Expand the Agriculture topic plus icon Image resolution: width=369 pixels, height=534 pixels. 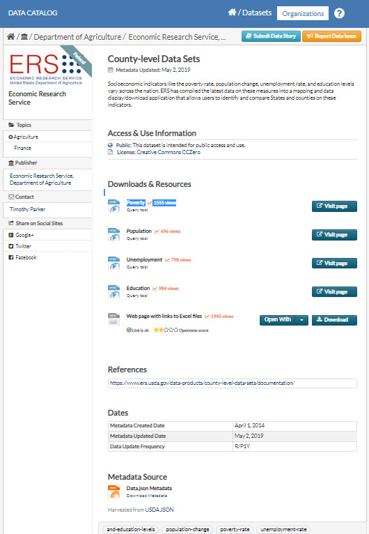click(10, 137)
